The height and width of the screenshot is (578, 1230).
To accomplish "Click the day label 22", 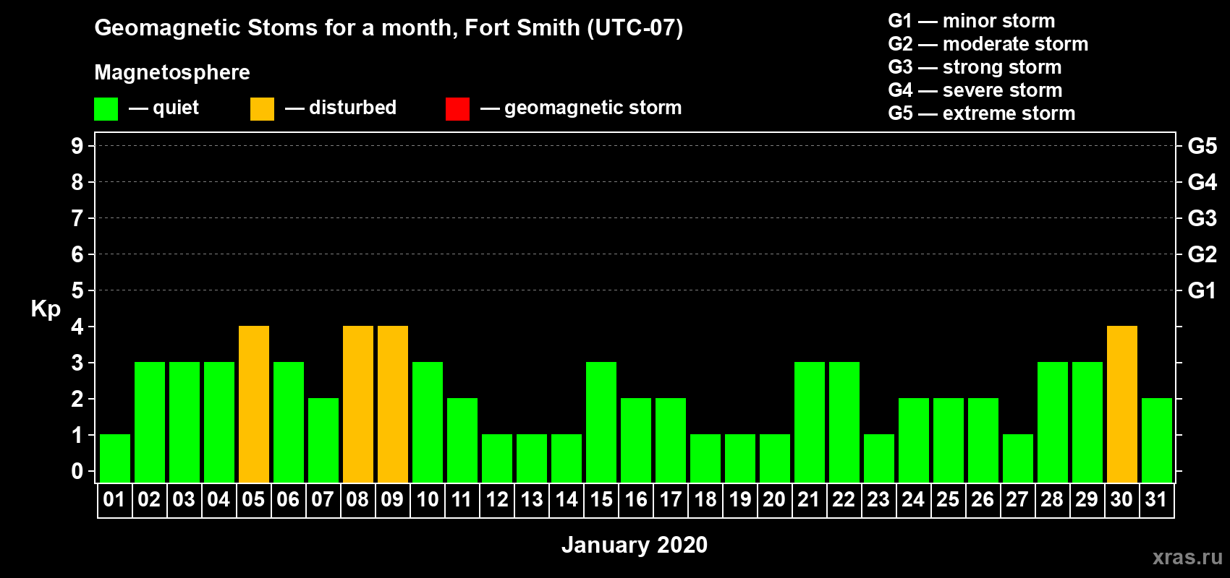I will tap(844, 500).
